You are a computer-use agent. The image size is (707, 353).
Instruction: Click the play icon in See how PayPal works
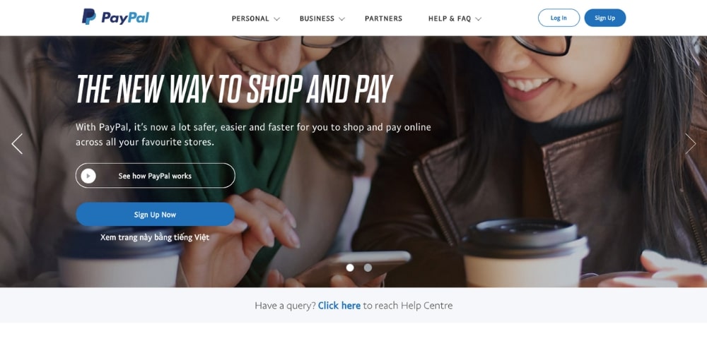click(88, 176)
